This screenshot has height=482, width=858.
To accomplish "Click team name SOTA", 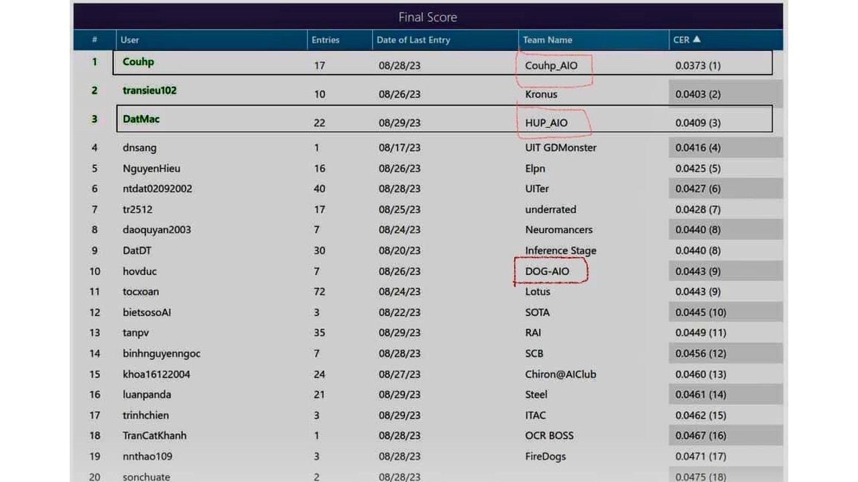I will 537,312.
